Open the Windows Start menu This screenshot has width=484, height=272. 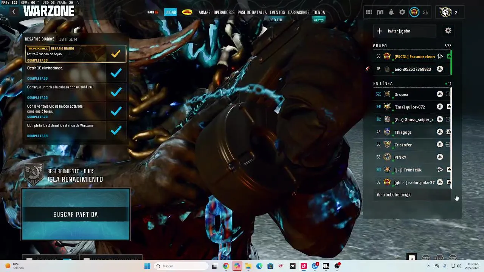147,266
